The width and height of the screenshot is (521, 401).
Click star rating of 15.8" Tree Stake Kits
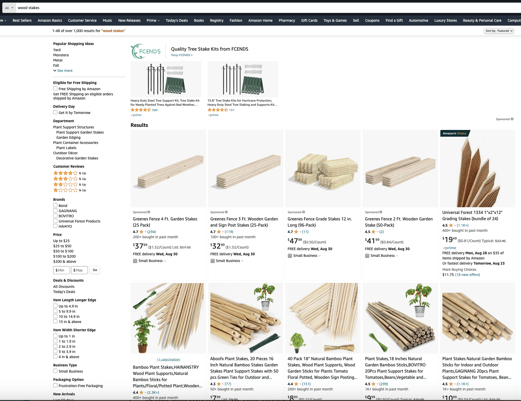[218, 110]
